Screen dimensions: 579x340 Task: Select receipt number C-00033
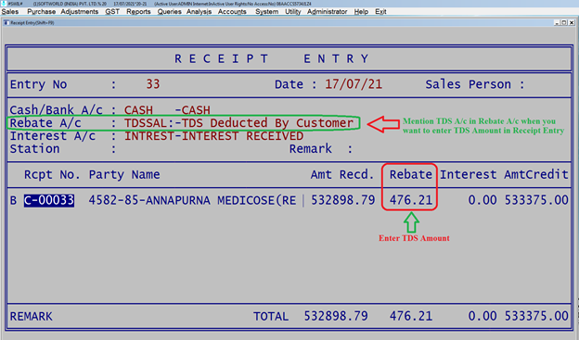[x=49, y=200]
